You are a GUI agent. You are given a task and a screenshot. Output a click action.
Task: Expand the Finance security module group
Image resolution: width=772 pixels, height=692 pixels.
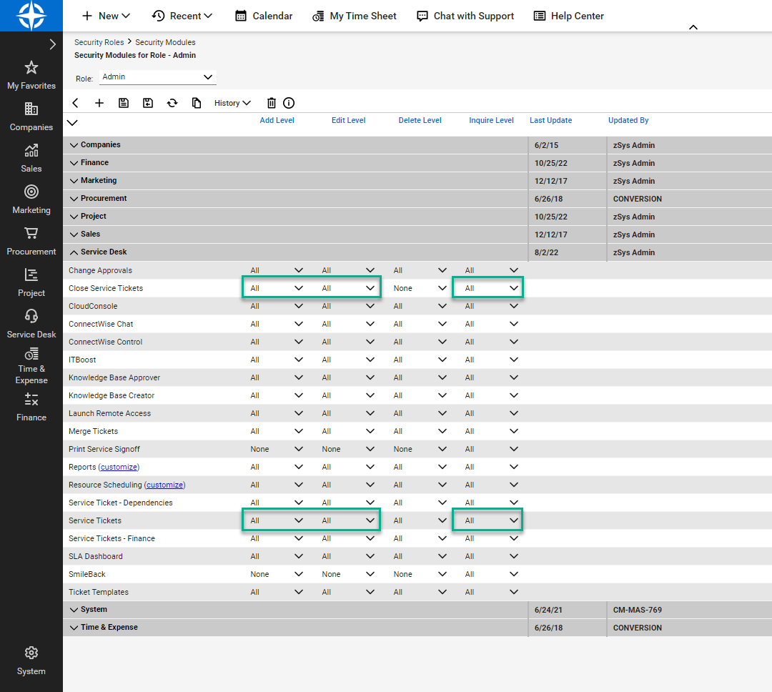[74, 163]
